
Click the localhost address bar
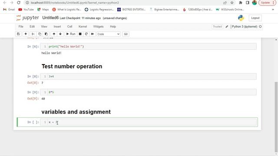tap(74, 3)
